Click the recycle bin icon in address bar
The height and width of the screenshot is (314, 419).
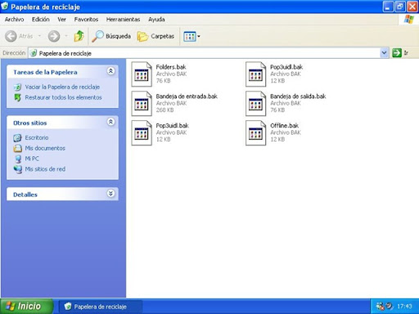click(x=34, y=53)
